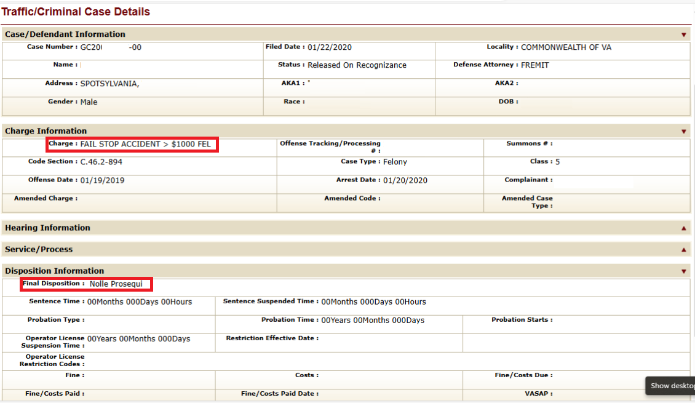The image size is (695, 403).
Task: Click the Probation Type label
Action: [x=56, y=320]
